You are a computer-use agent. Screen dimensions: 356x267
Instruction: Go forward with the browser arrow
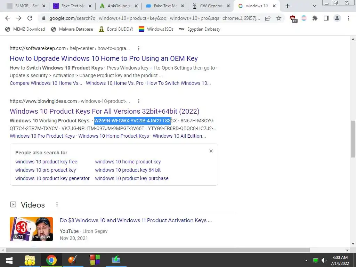coord(19,18)
